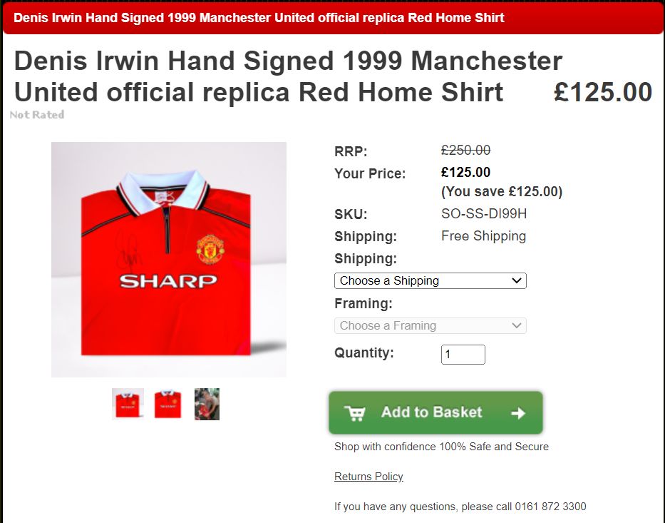Screen dimensions: 665x523
Task: Click the Not Rated rating indicator
Action: (x=37, y=115)
